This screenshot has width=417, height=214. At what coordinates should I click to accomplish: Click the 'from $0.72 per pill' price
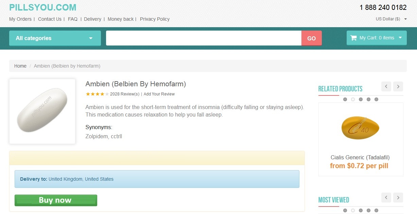[x=359, y=166]
